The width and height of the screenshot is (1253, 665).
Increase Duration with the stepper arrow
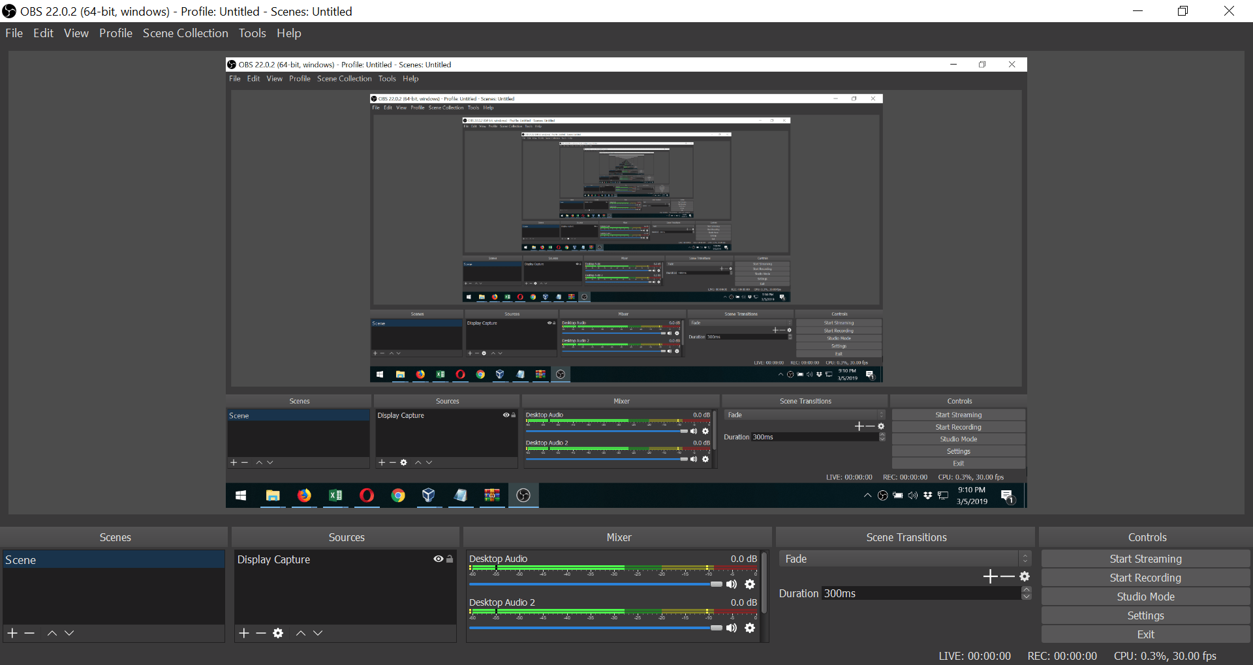point(1026,589)
